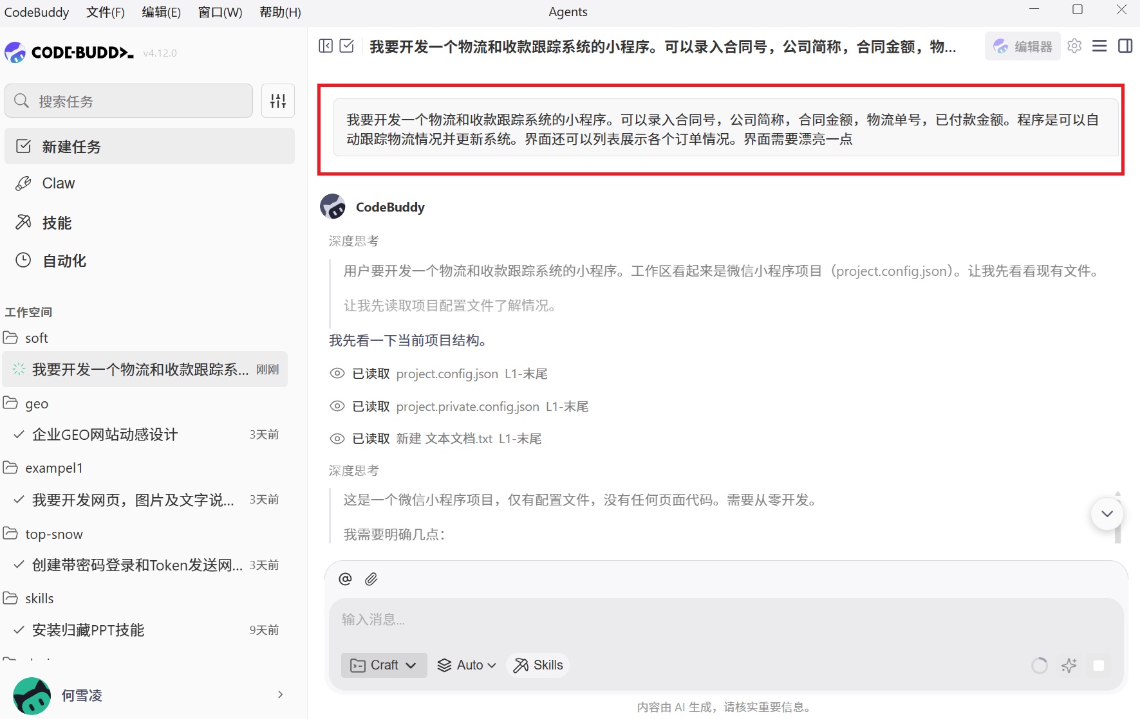Image resolution: width=1140 pixels, height=719 pixels.
Task: Collapse the second 深度思考 section
Action: coord(353,471)
